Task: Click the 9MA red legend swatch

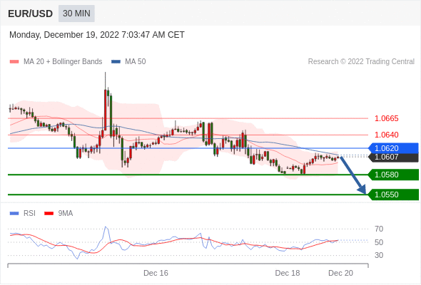Action: point(49,214)
